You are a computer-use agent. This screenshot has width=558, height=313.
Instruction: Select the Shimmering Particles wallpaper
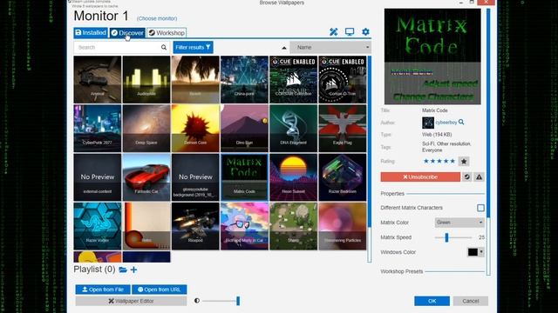point(343,226)
